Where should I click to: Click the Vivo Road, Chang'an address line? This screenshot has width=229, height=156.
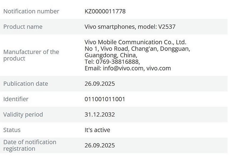(137, 49)
